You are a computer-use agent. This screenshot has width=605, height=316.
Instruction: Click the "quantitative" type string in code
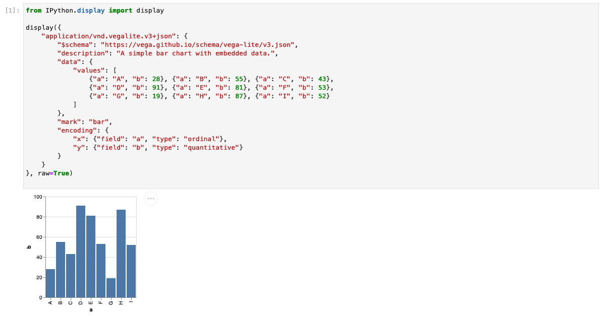[x=211, y=147]
